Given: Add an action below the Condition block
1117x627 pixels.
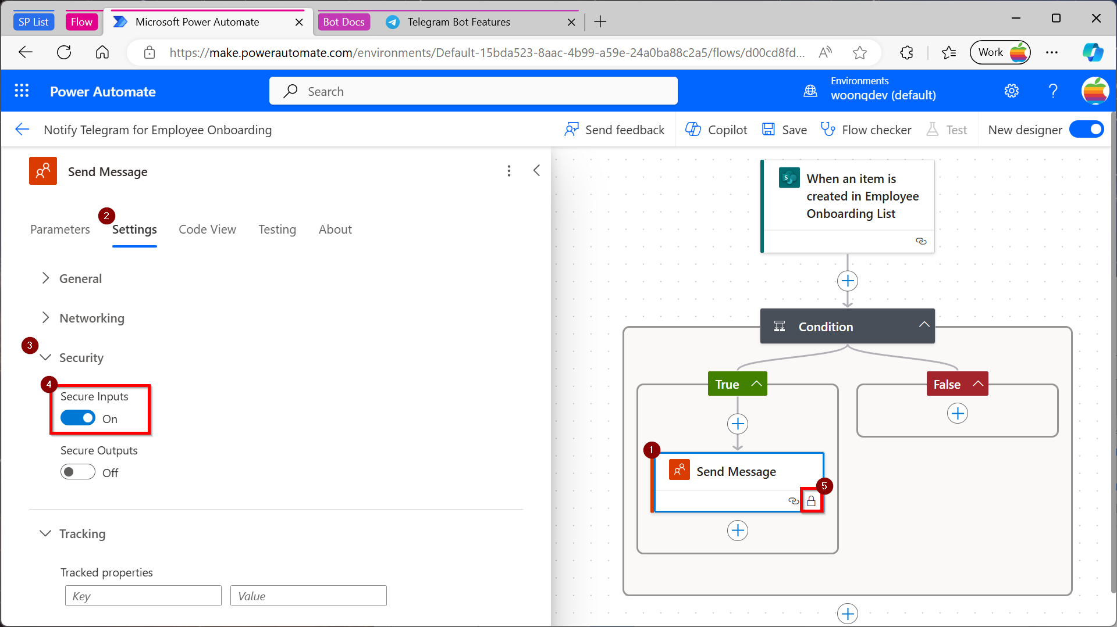Looking at the screenshot, I should point(848,614).
